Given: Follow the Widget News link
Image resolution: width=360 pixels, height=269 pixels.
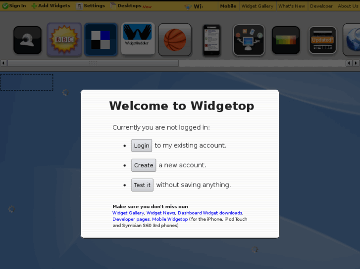Looking at the screenshot, I should point(161,213).
